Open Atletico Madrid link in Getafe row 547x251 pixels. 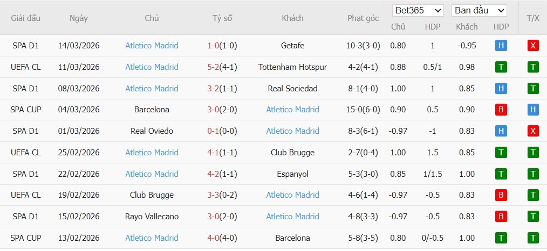coord(152,46)
